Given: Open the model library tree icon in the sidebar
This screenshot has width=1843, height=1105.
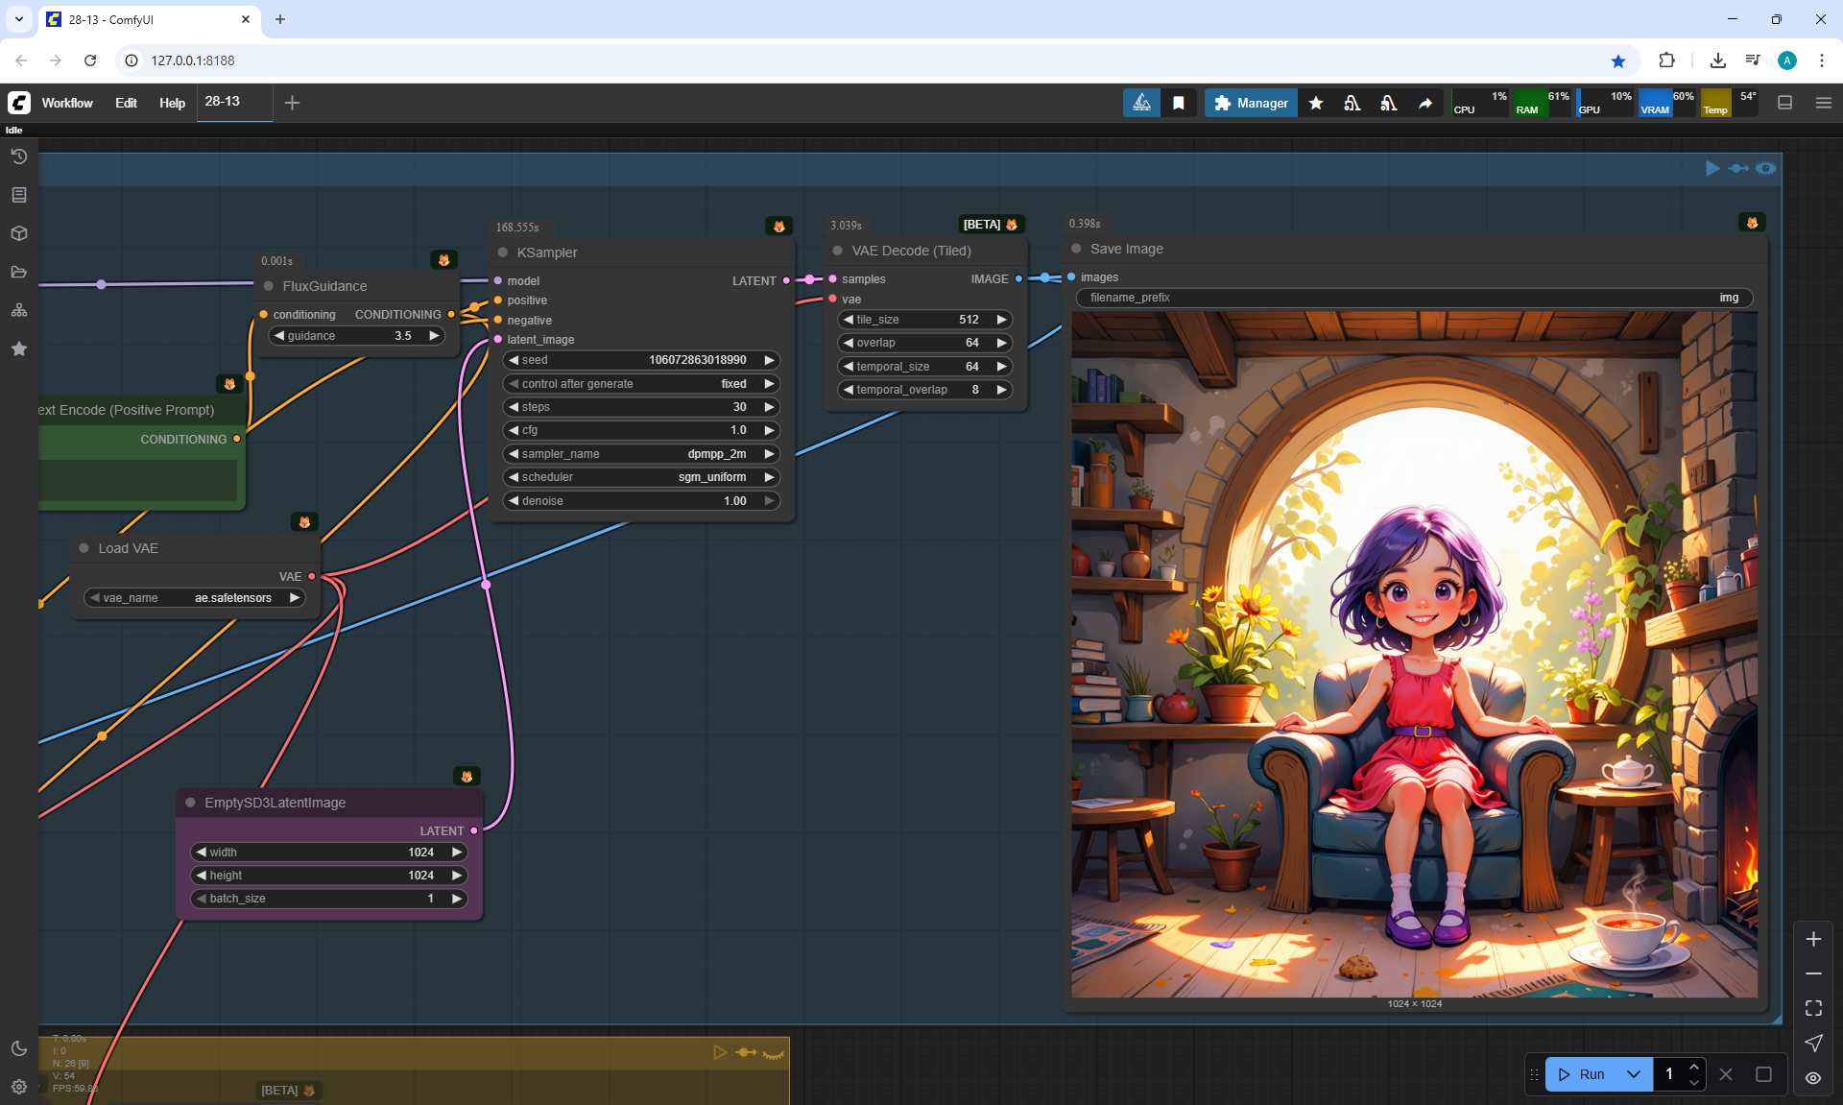Looking at the screenshot, I should click(x=18, y=310).
